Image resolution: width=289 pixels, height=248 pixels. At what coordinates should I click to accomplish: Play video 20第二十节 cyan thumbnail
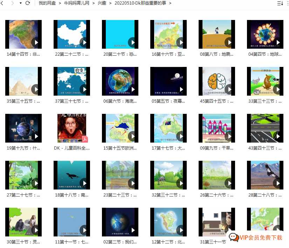tap(120, 34)
